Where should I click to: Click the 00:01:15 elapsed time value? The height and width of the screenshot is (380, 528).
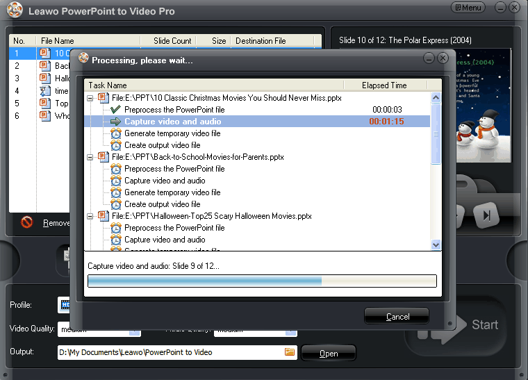click(x=386, y=122)
